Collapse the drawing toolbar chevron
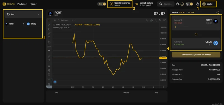Image resolution: width=224 pixels, height=105 pixels. (x=49, y=87)
